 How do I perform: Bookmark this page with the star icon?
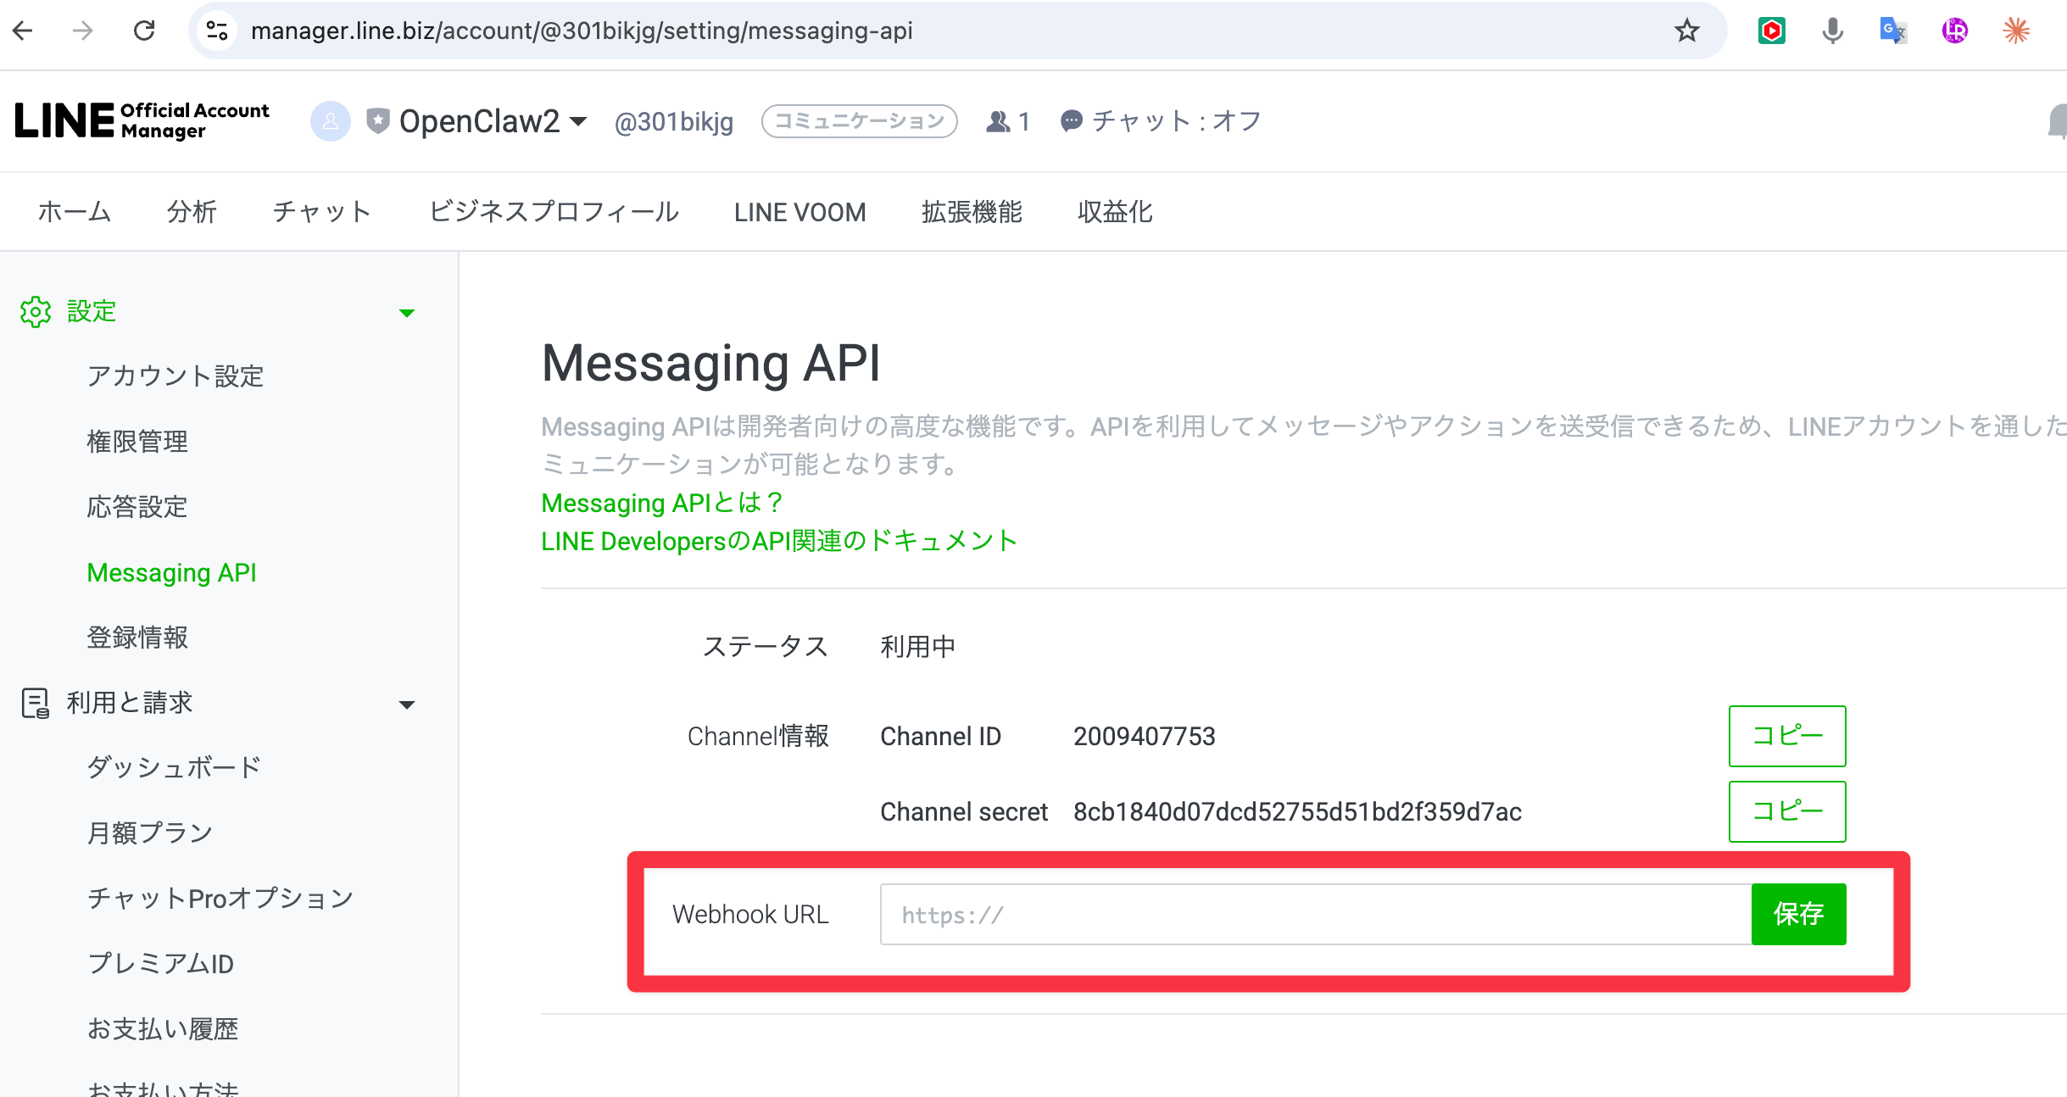tap(1686, 31)
